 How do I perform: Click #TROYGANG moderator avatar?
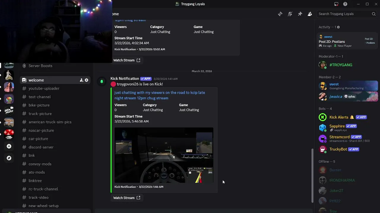[x=323, y=65]
